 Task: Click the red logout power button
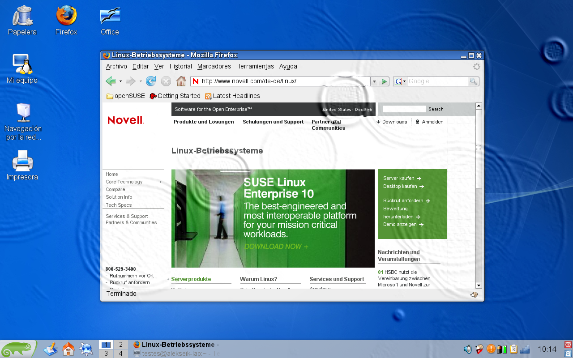click(x=568, y=345)
